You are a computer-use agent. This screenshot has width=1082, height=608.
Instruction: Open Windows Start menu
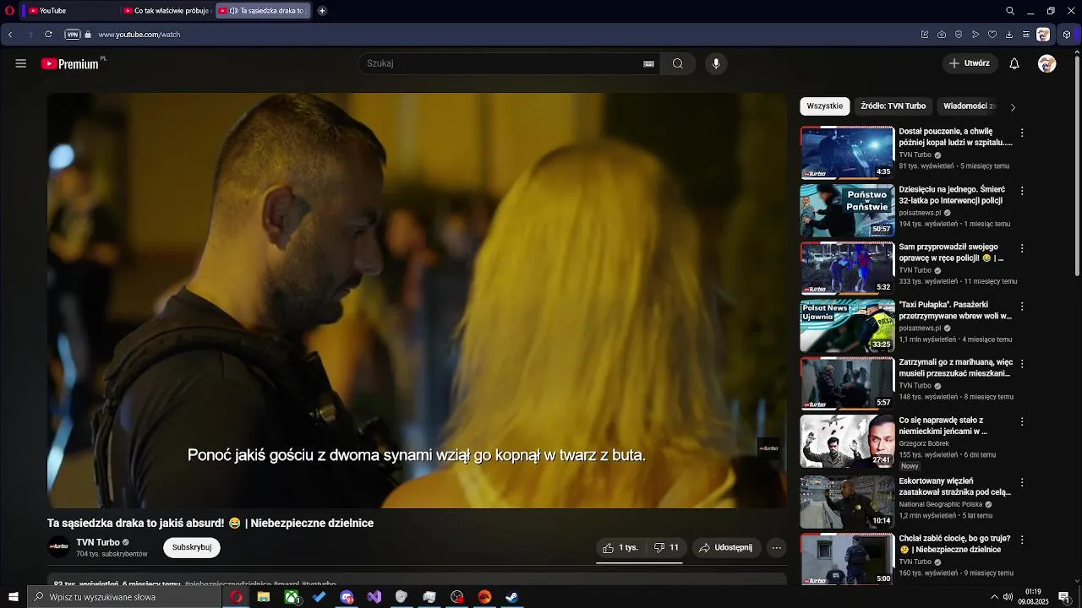point(14,597)
